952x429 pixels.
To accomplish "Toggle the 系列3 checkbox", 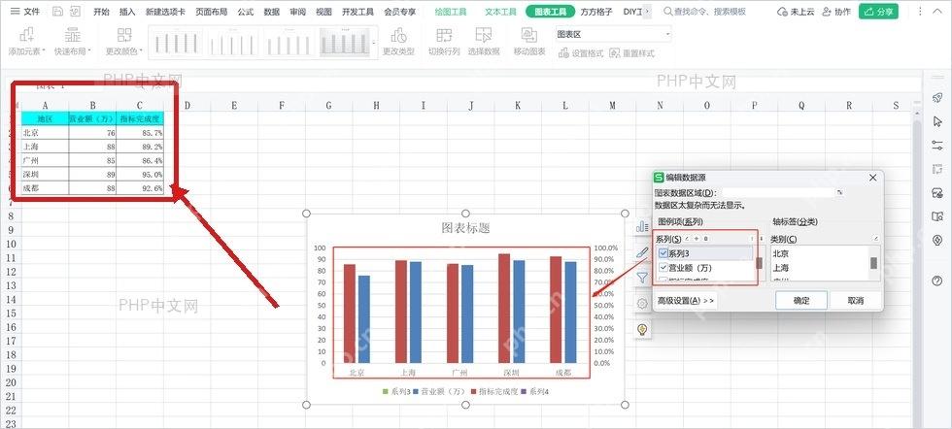I will [x=663, y=253].
